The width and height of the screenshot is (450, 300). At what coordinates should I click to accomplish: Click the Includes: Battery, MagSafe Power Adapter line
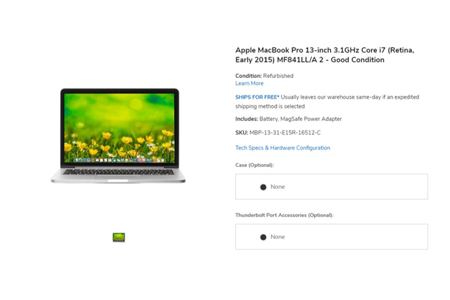289,119
